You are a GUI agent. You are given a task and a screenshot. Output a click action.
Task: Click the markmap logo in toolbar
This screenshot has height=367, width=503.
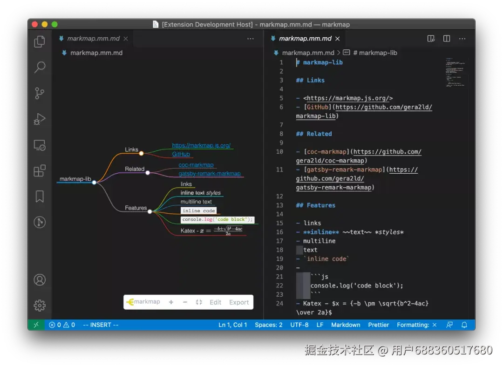point(143,302)
